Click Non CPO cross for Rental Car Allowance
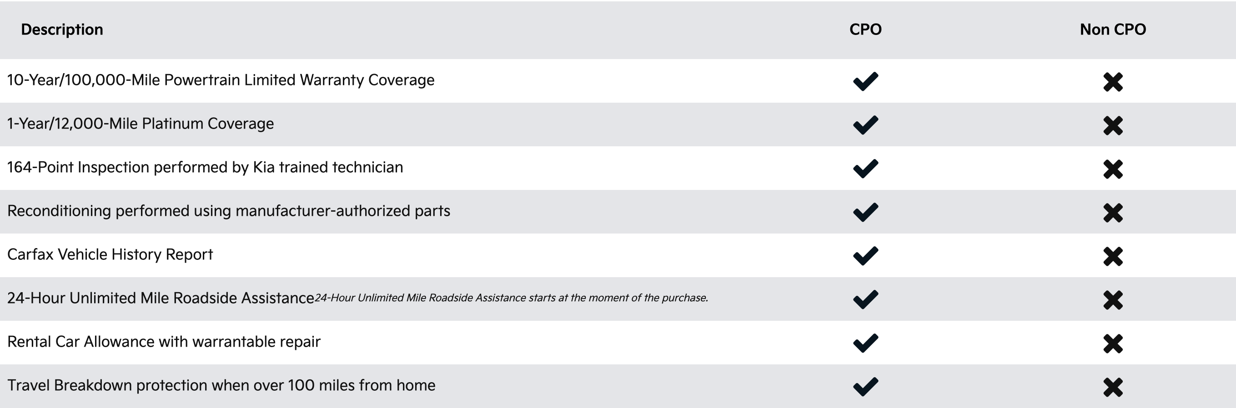Screen dimensions: 1236x408 [x=1113, y=344]
